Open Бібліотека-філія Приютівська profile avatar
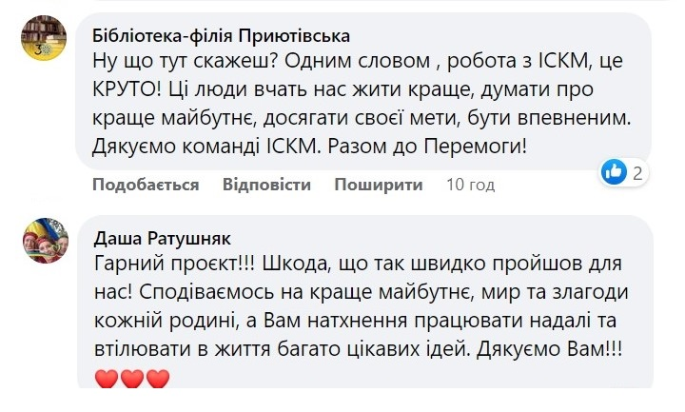This screenshot has width=685, height=412. (44, 37)
